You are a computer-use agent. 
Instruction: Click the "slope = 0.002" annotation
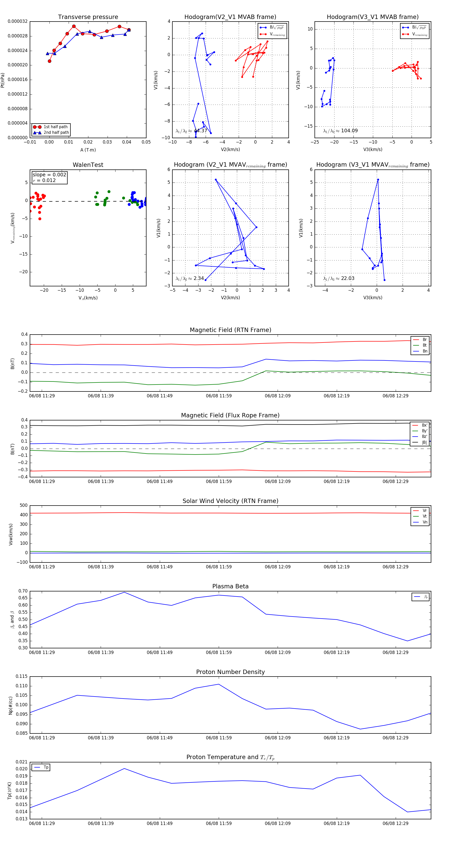click(49, 175)
